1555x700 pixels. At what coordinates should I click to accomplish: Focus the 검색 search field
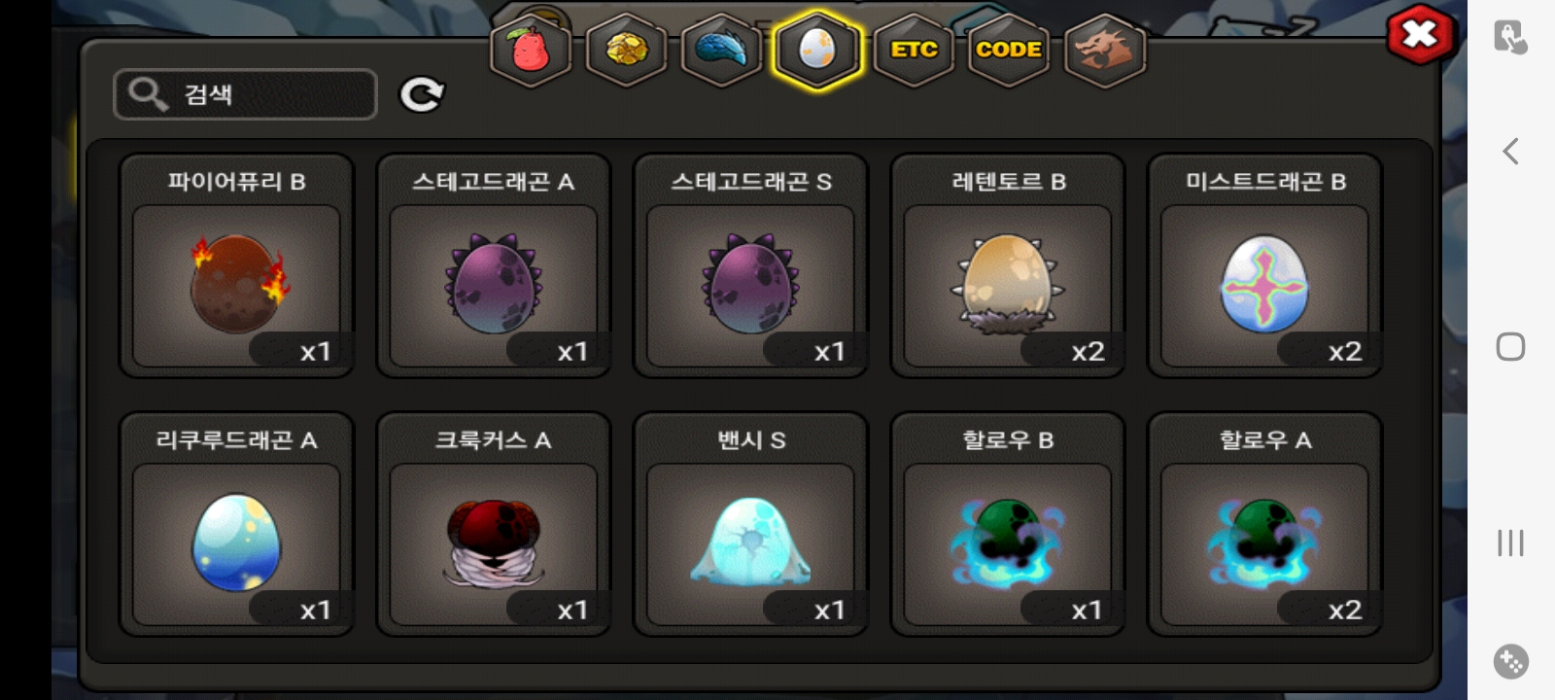(245, 94)
